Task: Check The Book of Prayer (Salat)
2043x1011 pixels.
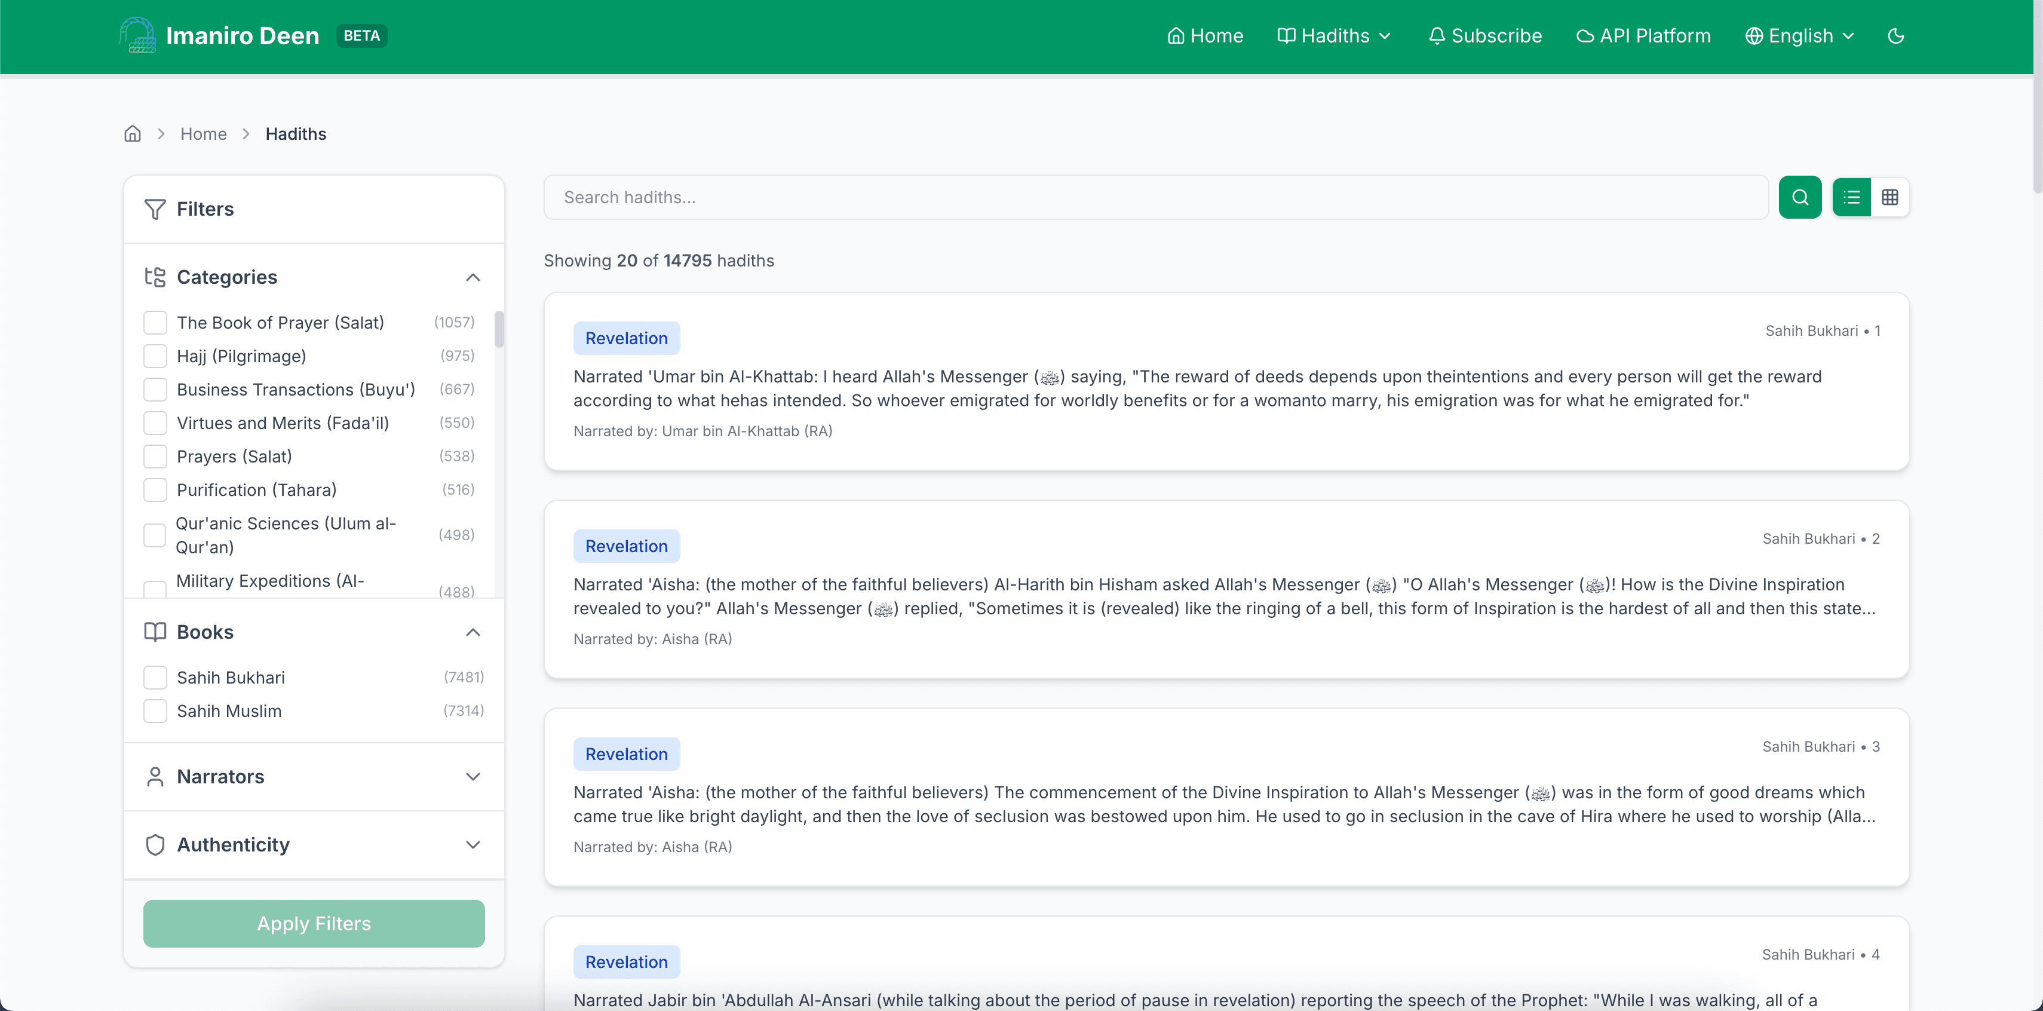Action: click(x=155, y=322)
